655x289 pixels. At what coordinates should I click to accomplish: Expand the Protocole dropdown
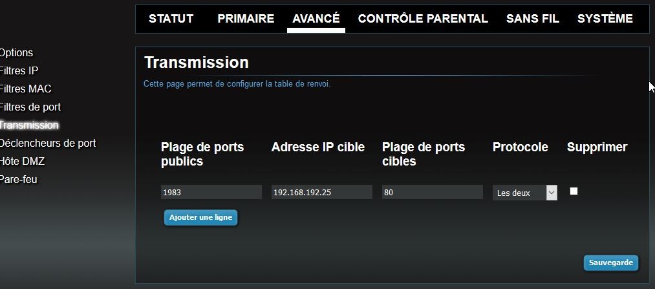(524, 193)
